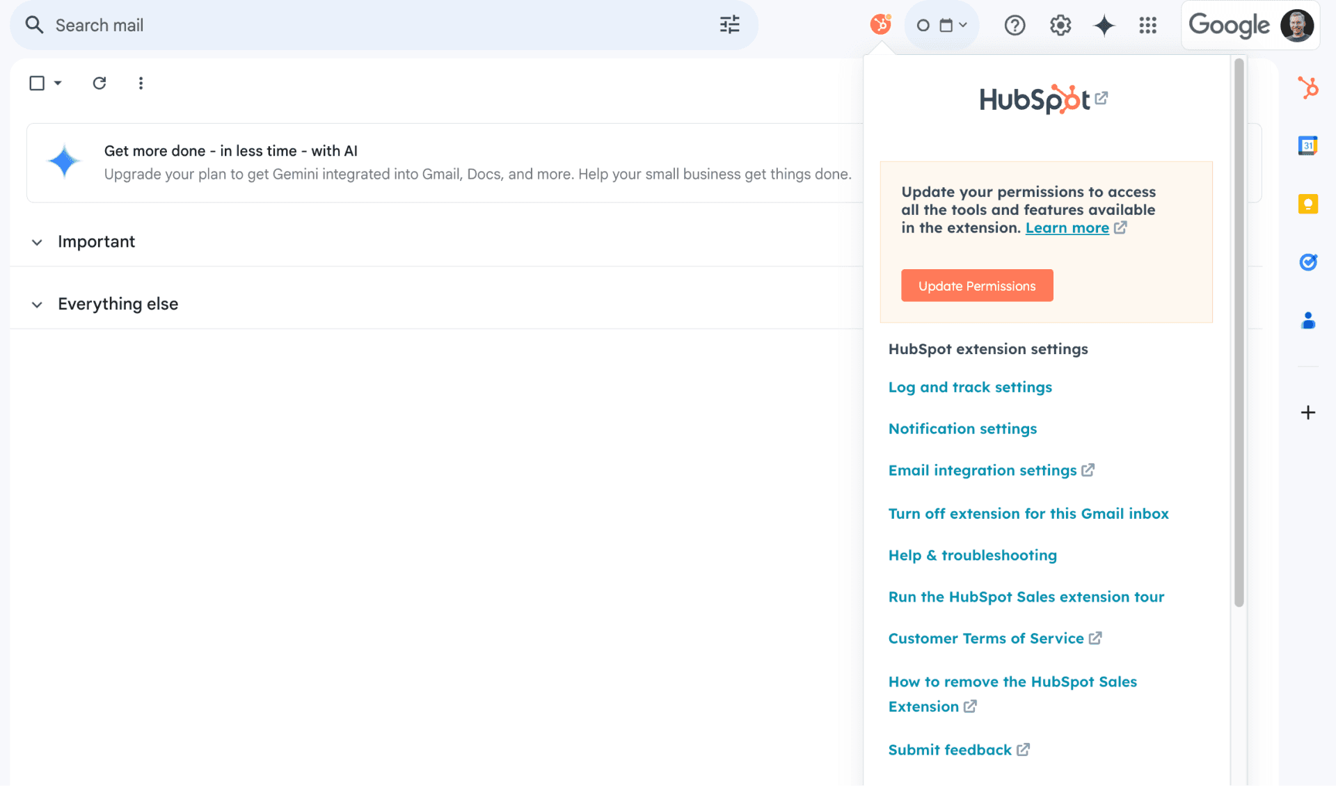The height and width of the screenshot is (786, 1336).
Task: Open Google Contacts side panel
Action: 1308,321
